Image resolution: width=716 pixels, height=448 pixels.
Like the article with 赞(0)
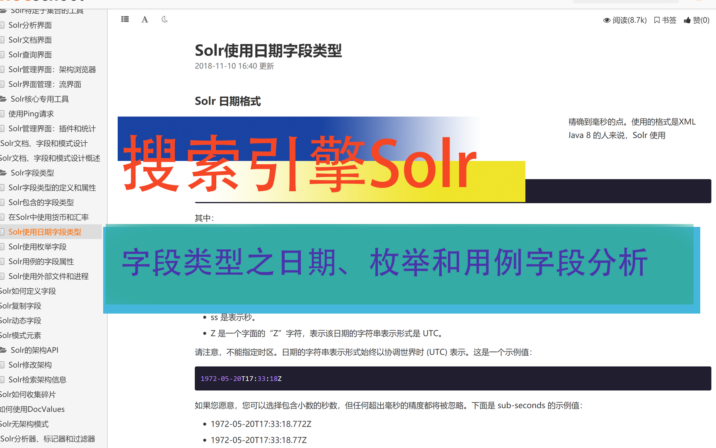click(697, 20)
